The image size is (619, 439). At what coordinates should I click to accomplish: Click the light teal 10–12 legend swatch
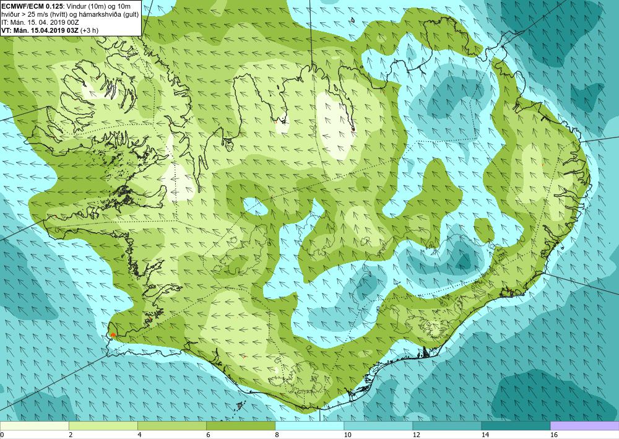point(378,425)
